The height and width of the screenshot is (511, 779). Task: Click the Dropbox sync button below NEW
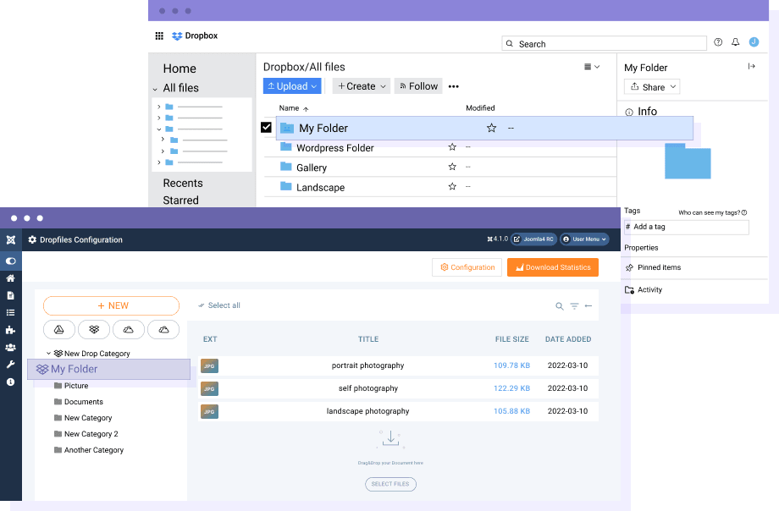point(94,330)
